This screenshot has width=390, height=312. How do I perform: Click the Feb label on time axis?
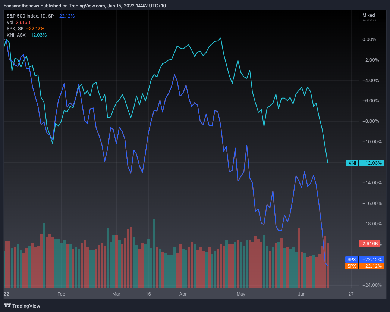tap(61, 294)
